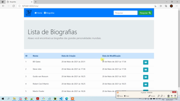Viewport: 180px width, 101px height.
Task: Click the Data de Modificação column header
Action: pyautogui.click(x=111, y=56)
